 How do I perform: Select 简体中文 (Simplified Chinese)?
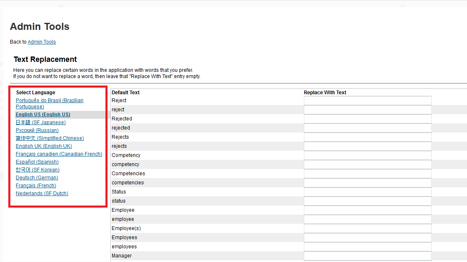(50, 138)
